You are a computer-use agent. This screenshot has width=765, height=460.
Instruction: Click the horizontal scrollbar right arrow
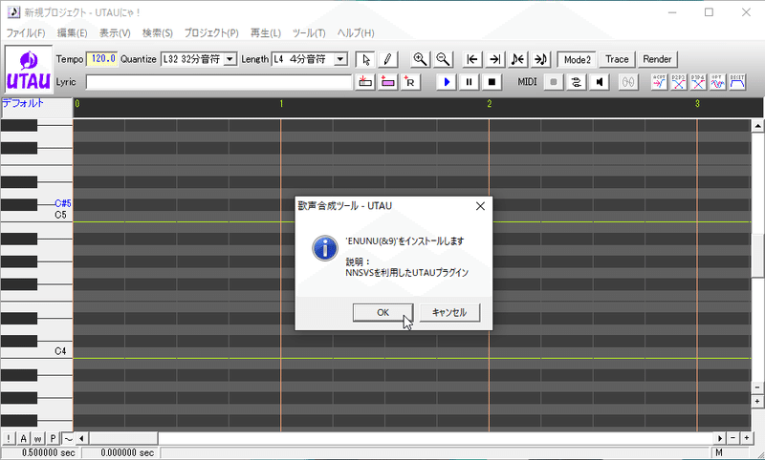720,438
